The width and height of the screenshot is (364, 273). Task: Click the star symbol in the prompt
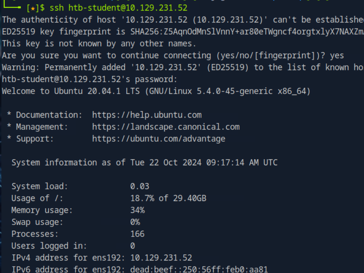pyautogui.click(x=33, y=8)
